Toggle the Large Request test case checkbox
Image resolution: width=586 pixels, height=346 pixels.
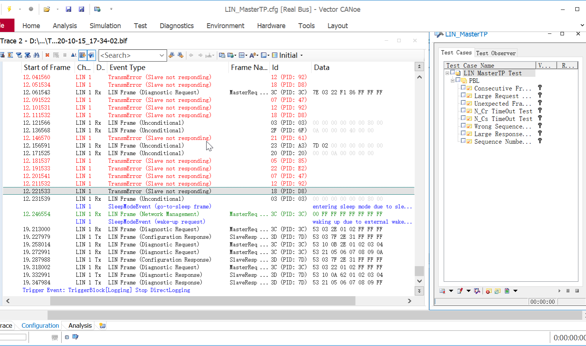(463, 95)
